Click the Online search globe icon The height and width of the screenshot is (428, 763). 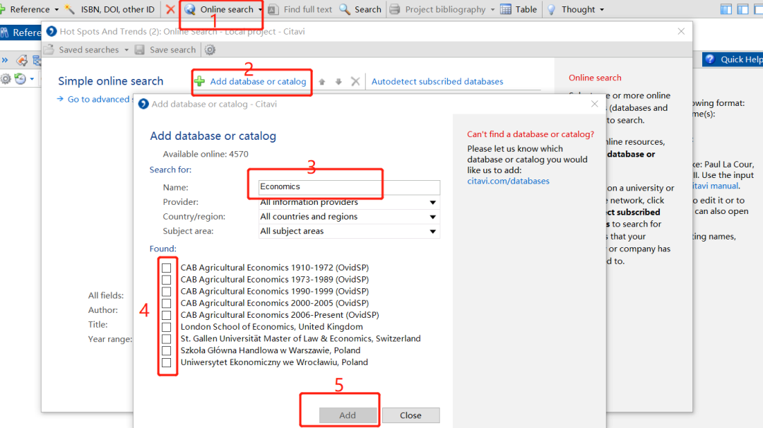[190, 9]
